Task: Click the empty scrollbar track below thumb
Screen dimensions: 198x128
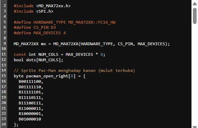Action: pyautogui.click(x=195, y=74)
